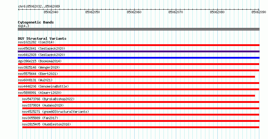Open nsv5898991 (Almarri2020) label

(40, 93)
